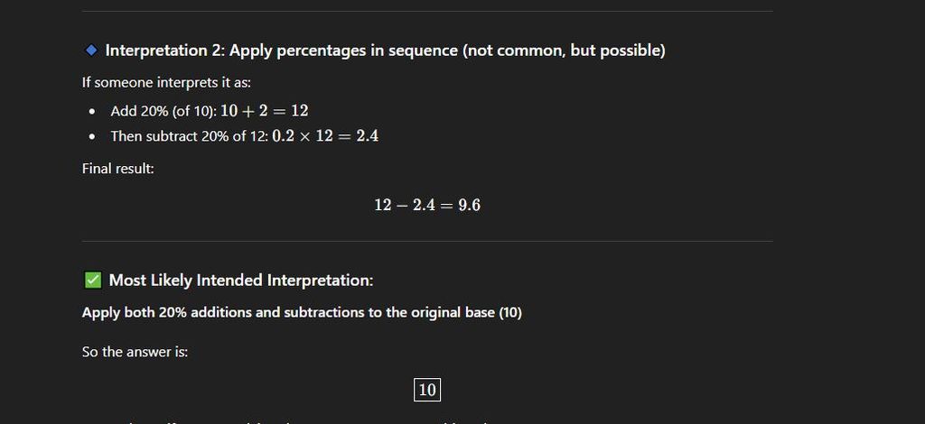Click the horizontal divider at the top
The height and width of the screenshot is (424, 925).
click(427, 11)
